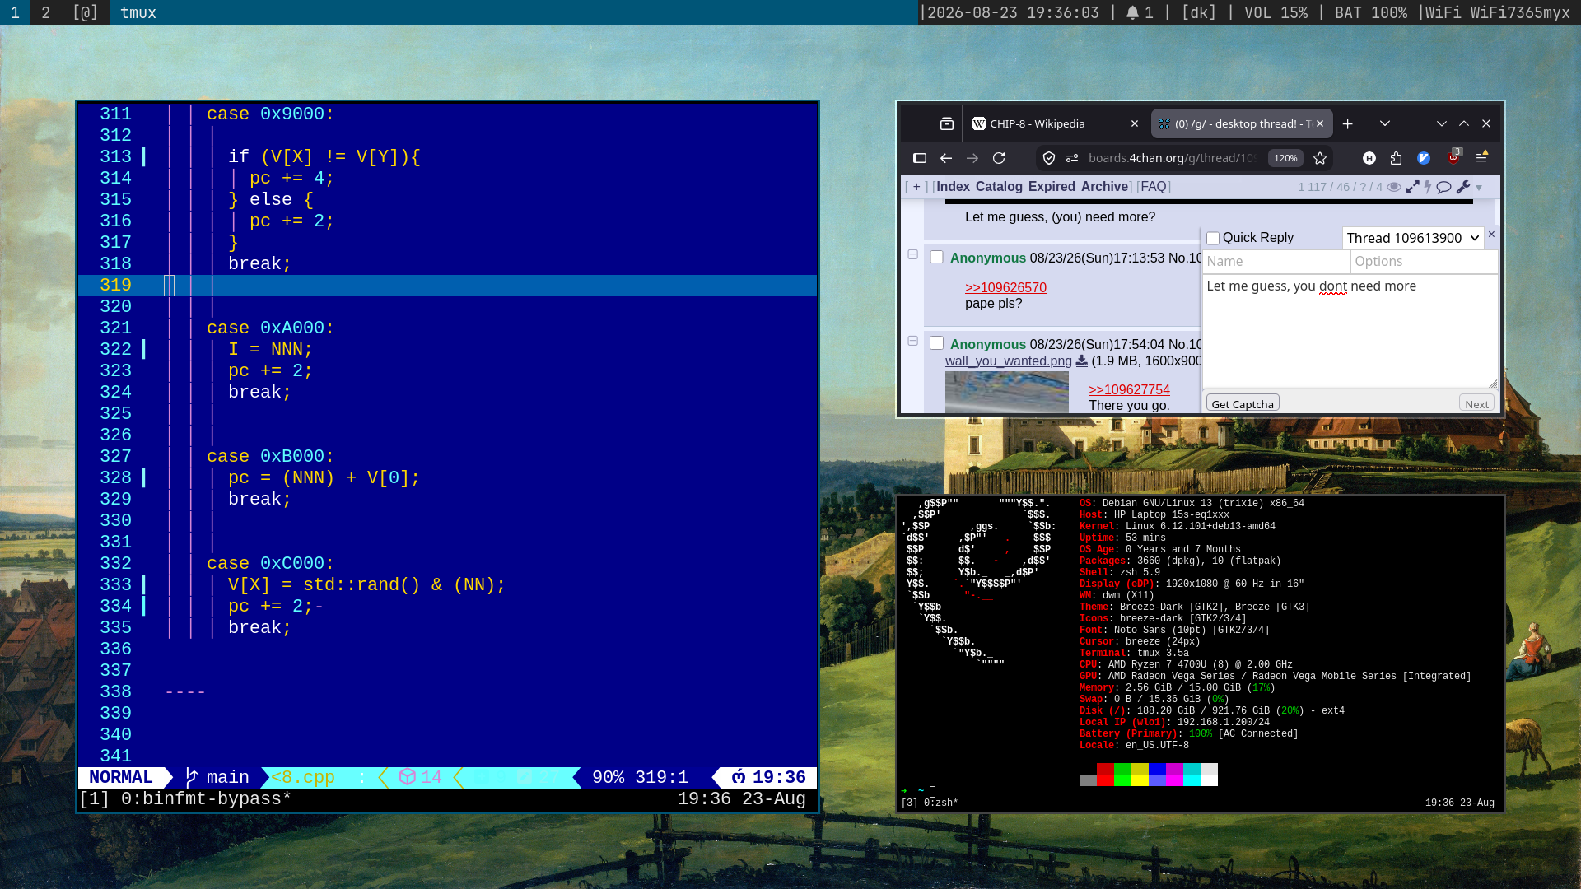This screenshot has width=1581, height=889.
Task: Switch to workspace tag 2
Action: (x=46, y=12)
